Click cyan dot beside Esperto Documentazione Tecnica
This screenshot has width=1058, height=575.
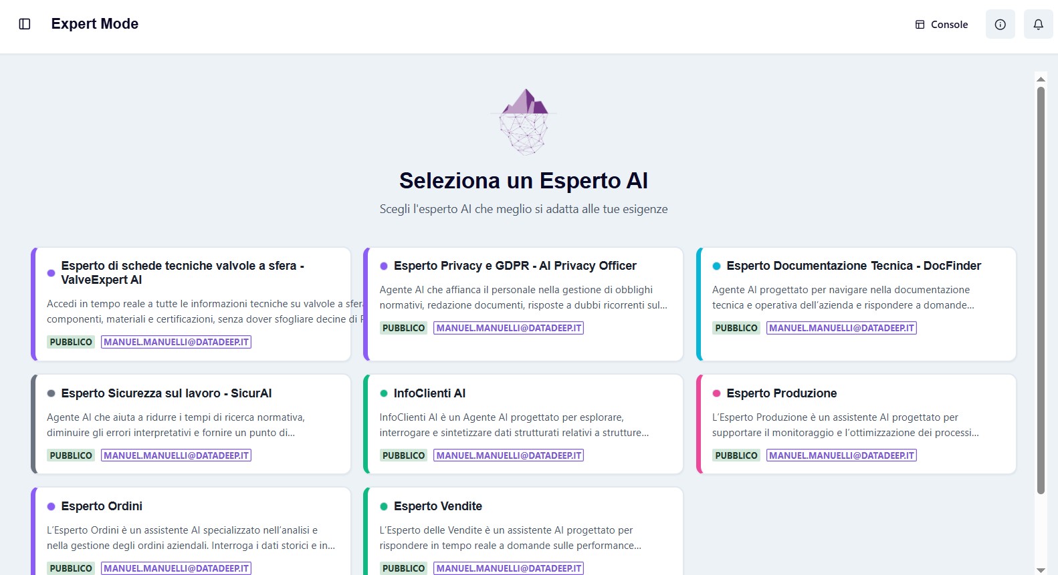coord(716,266)
